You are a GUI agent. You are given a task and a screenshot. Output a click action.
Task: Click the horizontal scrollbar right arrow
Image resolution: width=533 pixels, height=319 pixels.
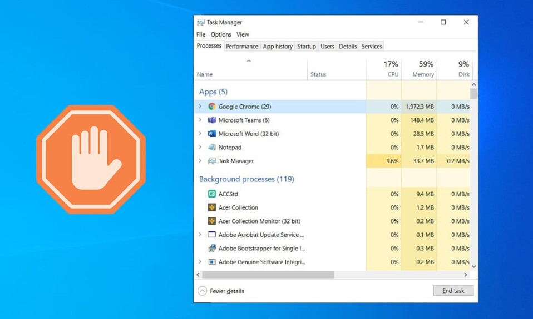[466, 275]
